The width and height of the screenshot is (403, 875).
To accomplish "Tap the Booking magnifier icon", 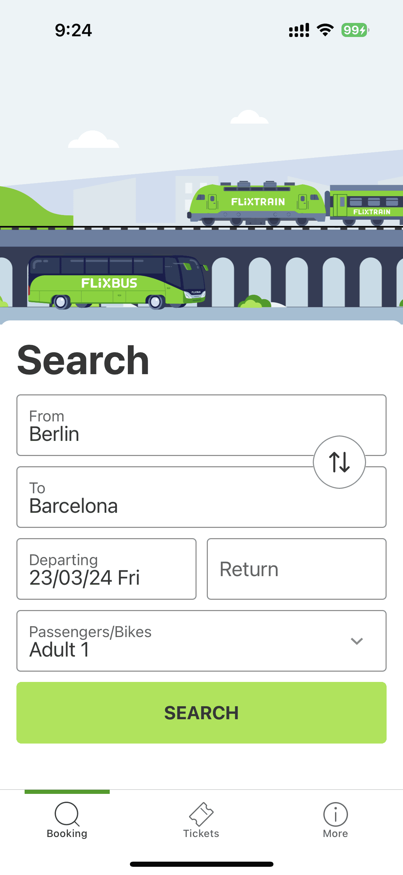I will pyautogui.click(x=67, y=814).
